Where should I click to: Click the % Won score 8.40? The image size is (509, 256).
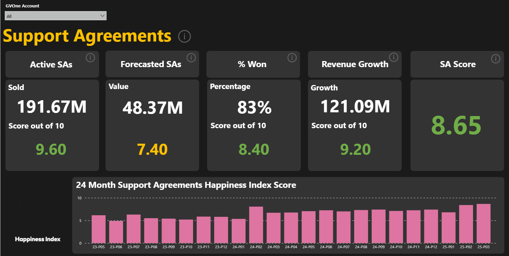coord(254,149)
